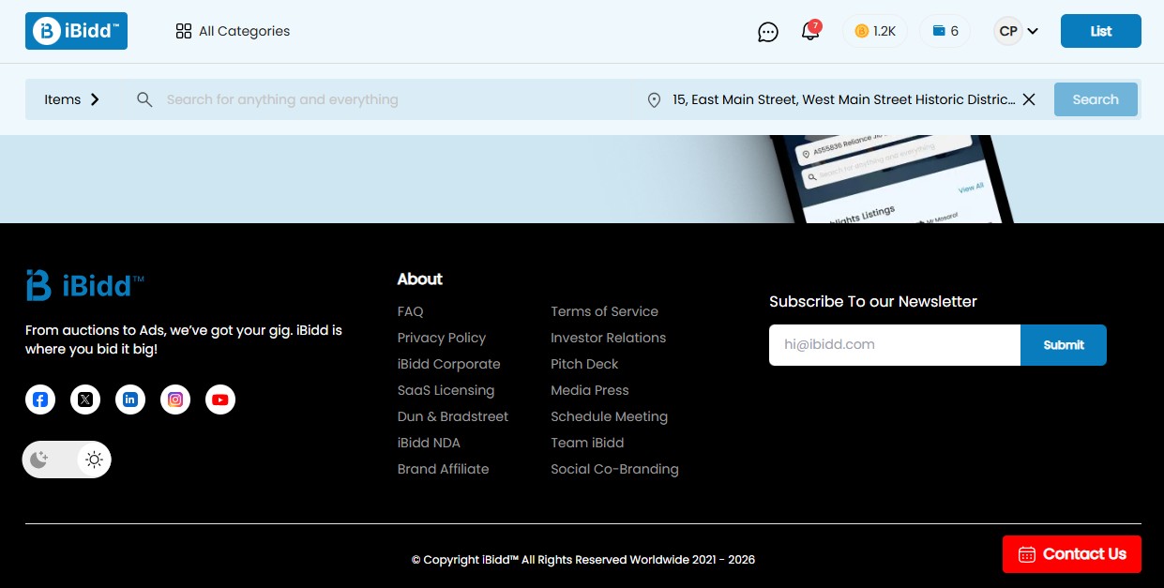Image resolution: width=1164 pixels, height=588 pixels.
Task: Submit the newsletter subscription
Action: pos(1063,345)
